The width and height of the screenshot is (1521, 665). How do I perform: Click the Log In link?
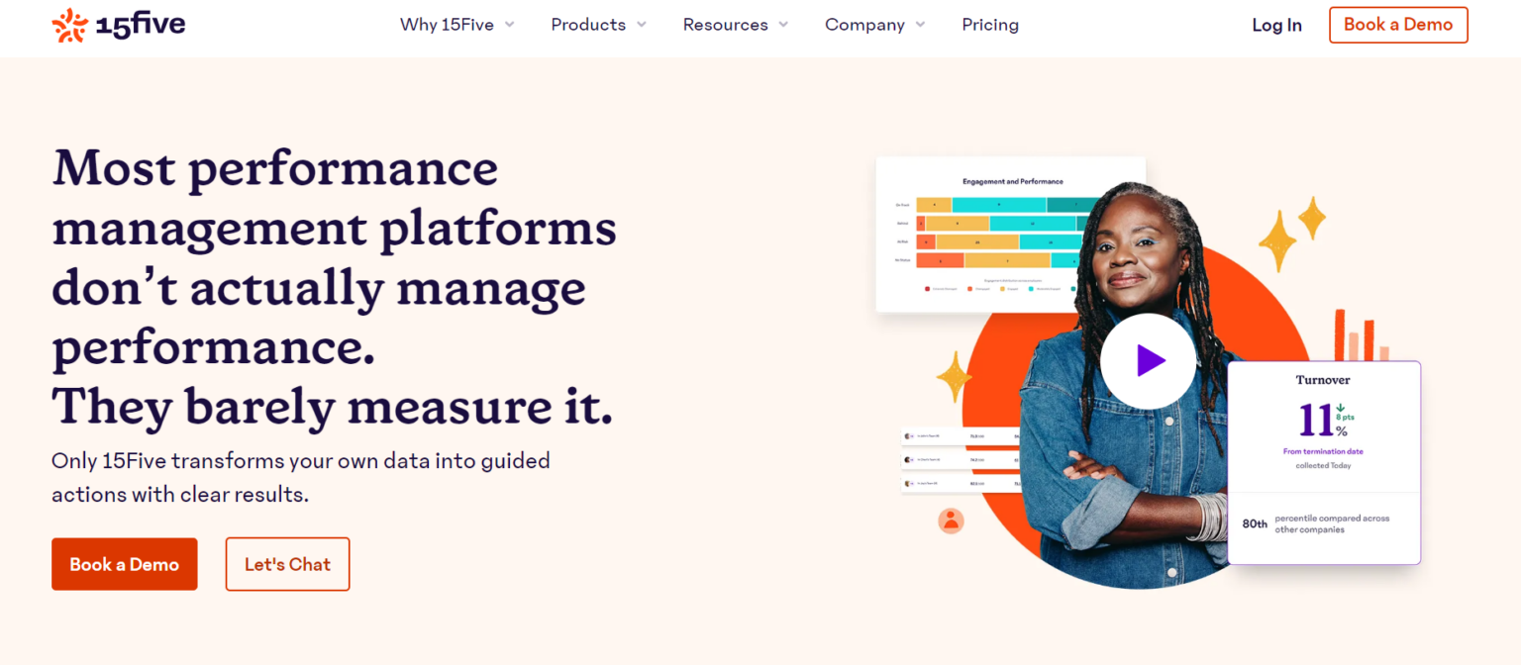[x=1276, y=26]
